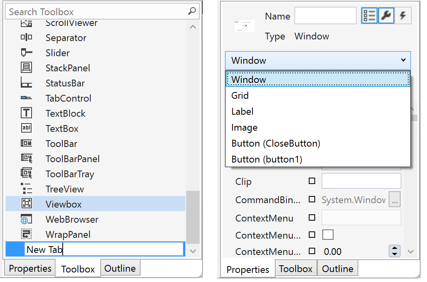Click the stepper arrows beside the 0.00 value
The height and width of the screenshot is (282, 427).
(395, 251)
